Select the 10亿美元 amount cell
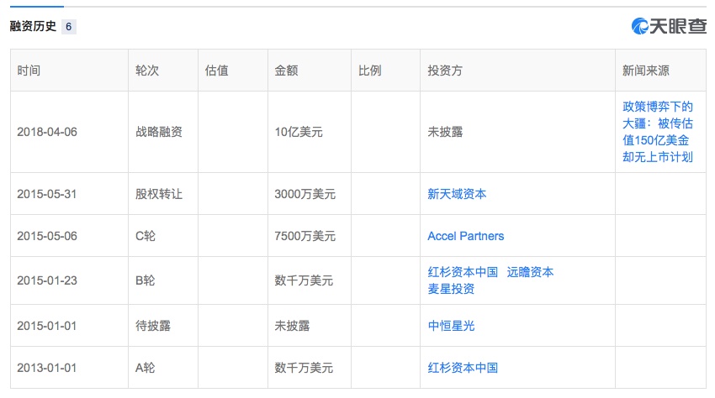The width and height of the screenshot is (715, 398). [299, 132]
